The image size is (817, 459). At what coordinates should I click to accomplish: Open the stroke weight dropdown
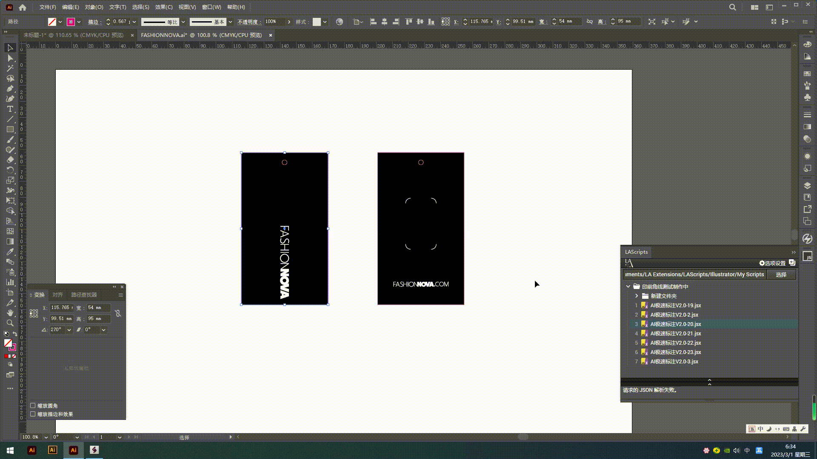pos(134,22)
